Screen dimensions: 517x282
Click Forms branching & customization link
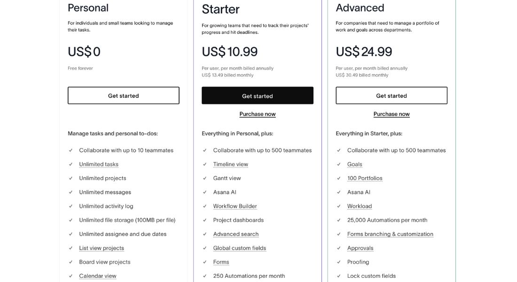390,234
